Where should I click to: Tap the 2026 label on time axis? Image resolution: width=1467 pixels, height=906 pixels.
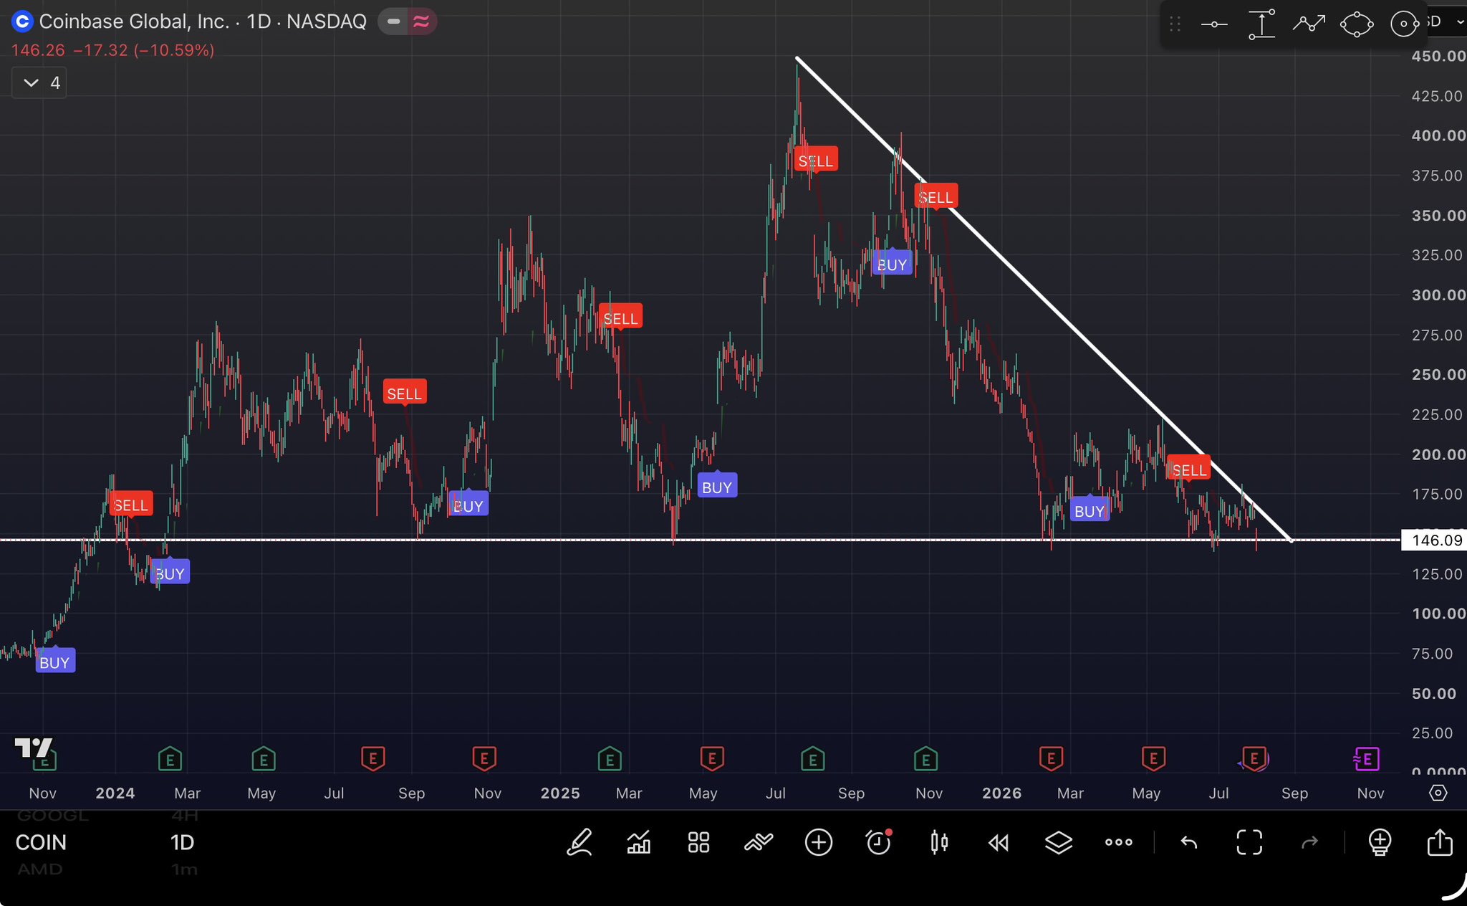point(1002,793)
